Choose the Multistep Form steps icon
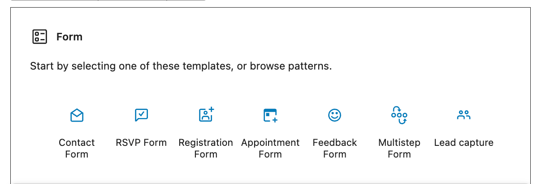The height and width of the screenshot is (184, 537). [x=399, y=115]
